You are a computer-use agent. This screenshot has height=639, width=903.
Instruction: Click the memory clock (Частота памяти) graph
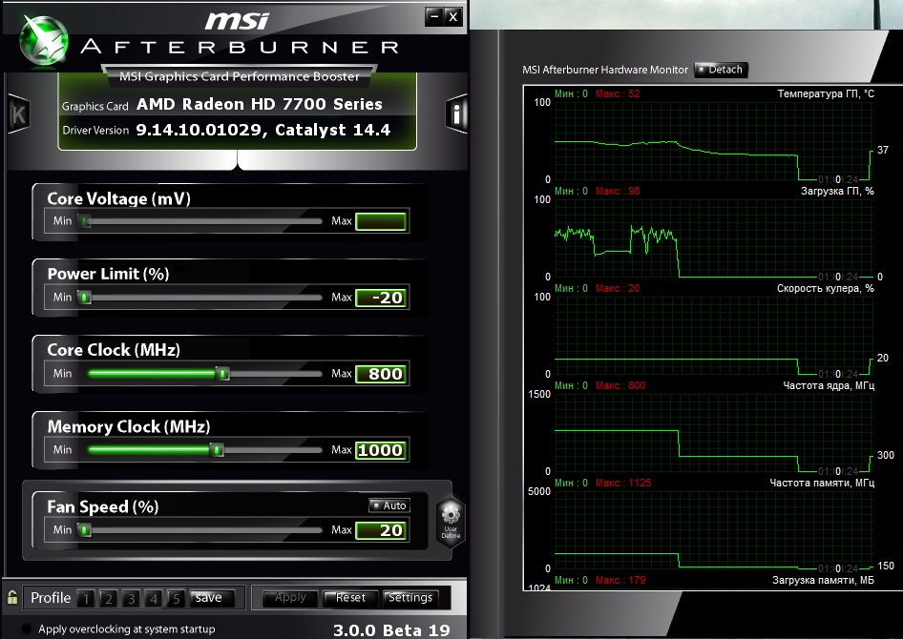click(714, 529)
